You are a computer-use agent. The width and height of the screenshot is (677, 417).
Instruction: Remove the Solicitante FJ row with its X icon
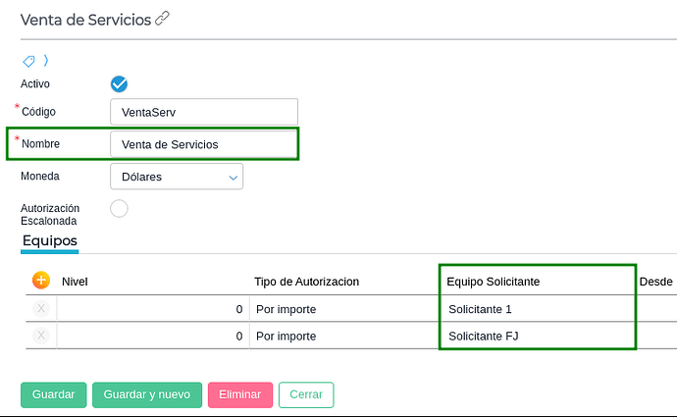[x=41, y=336]
